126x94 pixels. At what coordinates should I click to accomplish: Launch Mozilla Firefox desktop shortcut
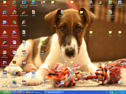[x=14, y=13]
